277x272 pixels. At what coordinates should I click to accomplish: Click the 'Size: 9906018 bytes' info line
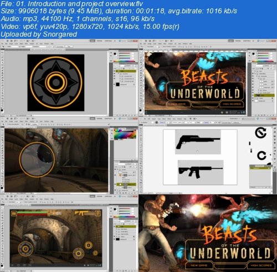(119, 11)
